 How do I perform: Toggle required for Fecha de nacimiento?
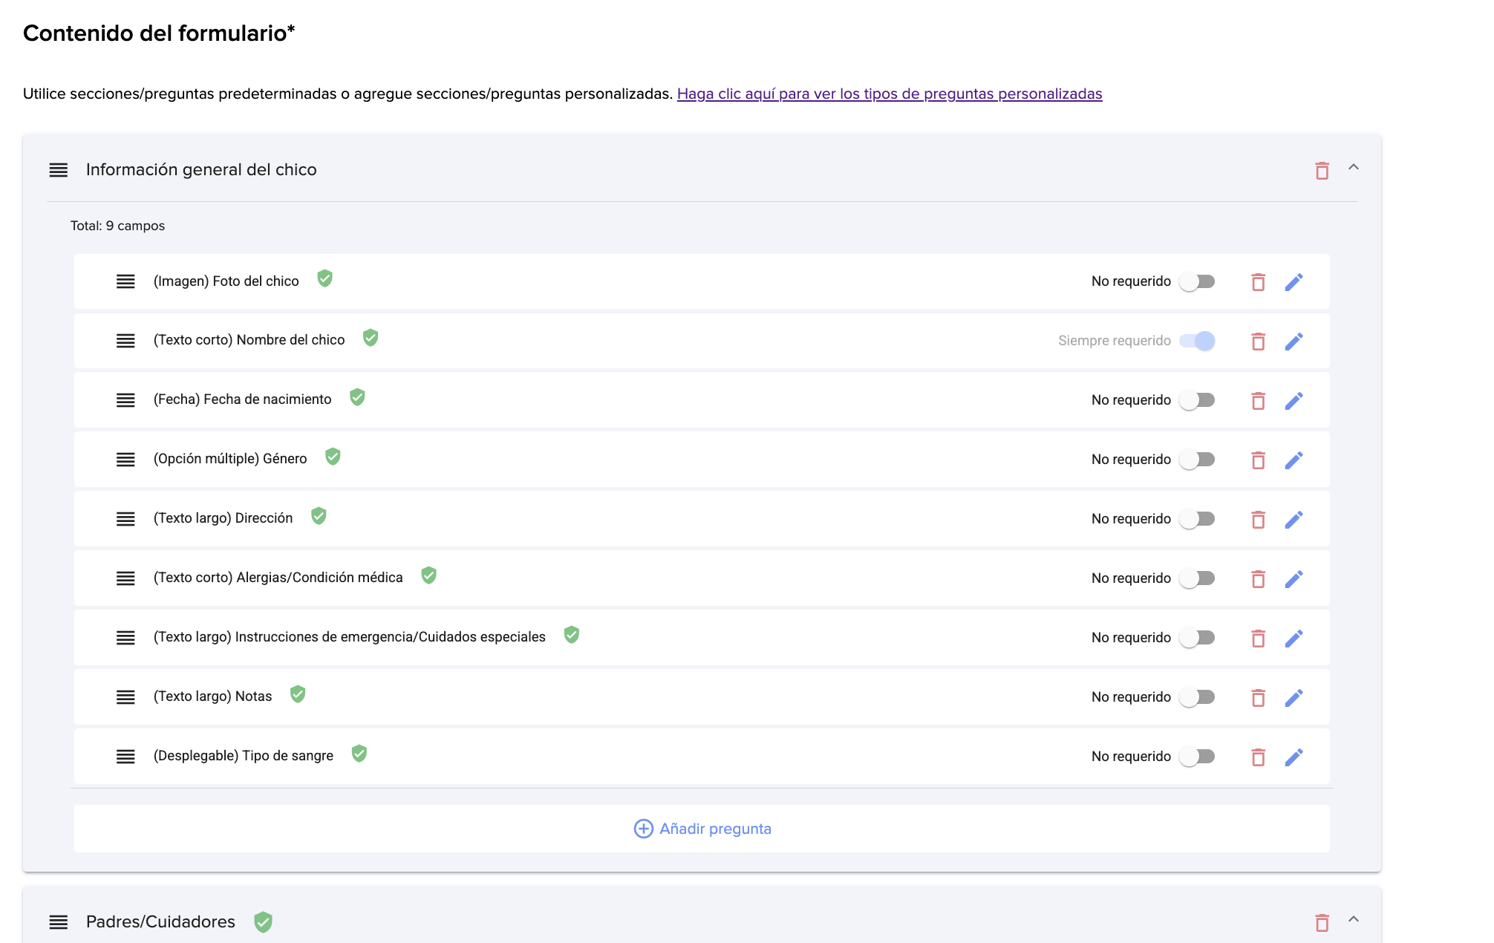pyautogui.click(x=1197, y=400)
